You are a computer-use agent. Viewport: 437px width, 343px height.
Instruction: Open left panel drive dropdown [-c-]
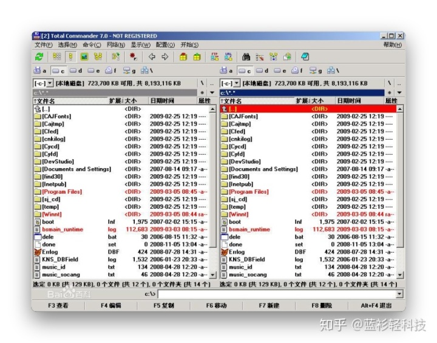pos(43,83)
